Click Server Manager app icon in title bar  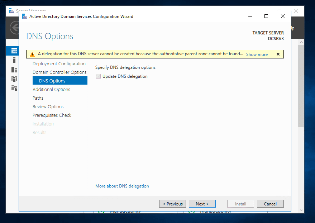pos(11,11)
